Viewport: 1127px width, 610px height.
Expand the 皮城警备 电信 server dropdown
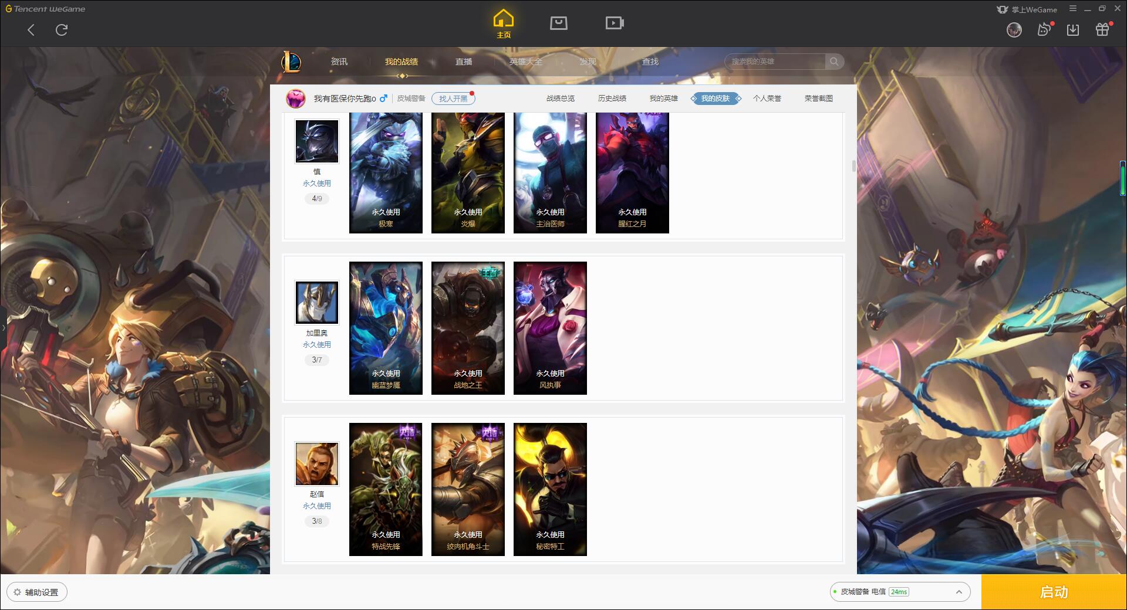click(900, 592)
